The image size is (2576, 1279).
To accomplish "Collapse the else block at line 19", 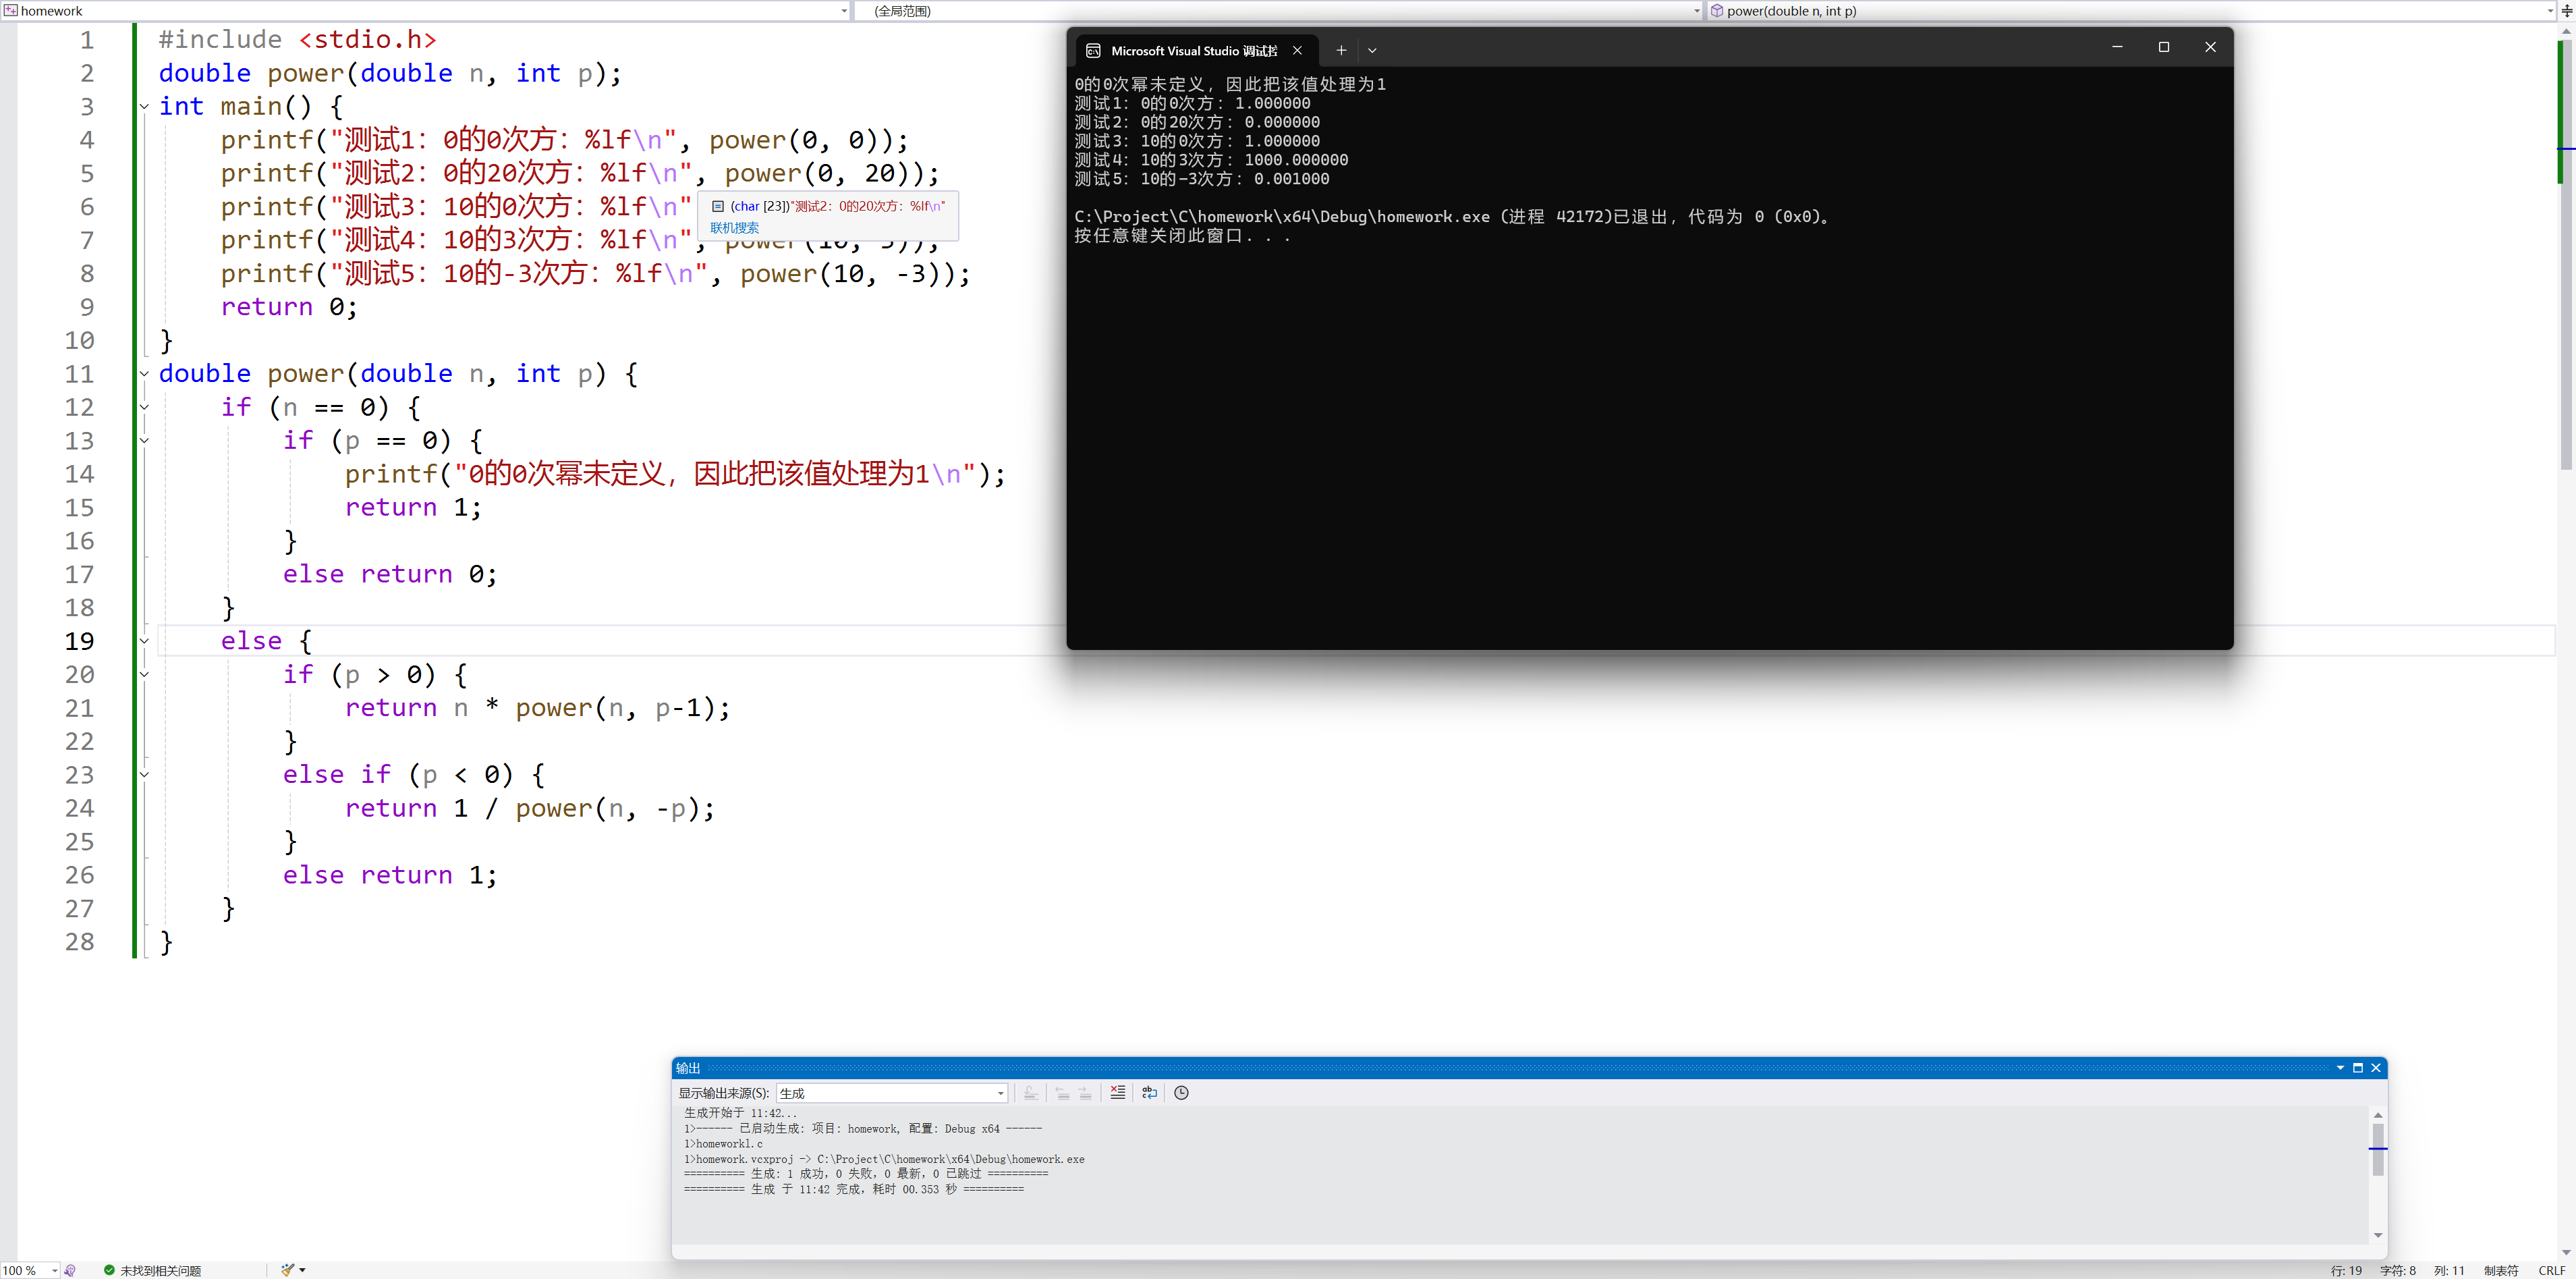I will click(x=144, y=641).
